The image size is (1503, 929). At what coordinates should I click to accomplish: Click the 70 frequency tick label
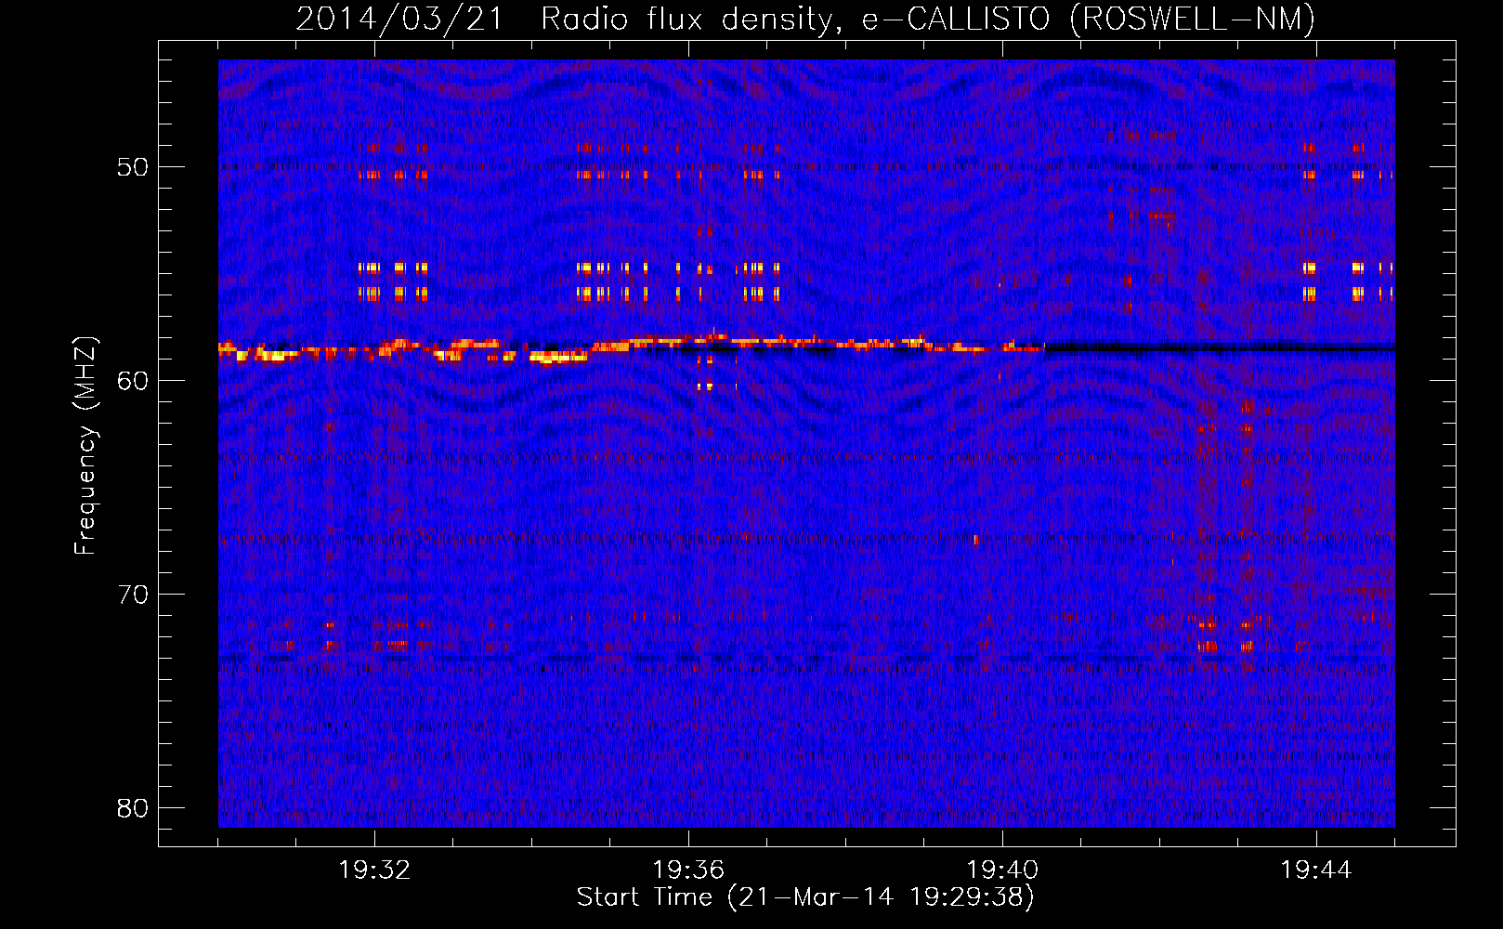coord(133,595)
